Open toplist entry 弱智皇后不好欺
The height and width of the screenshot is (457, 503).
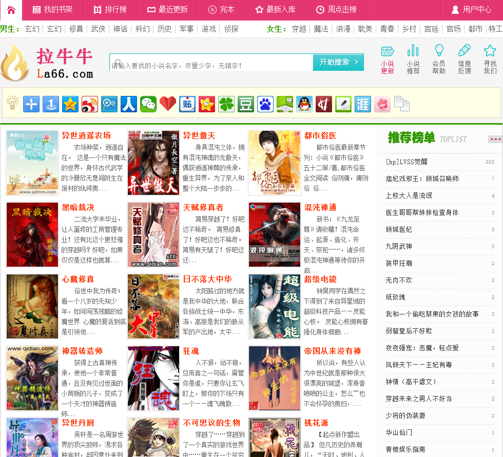409,331
